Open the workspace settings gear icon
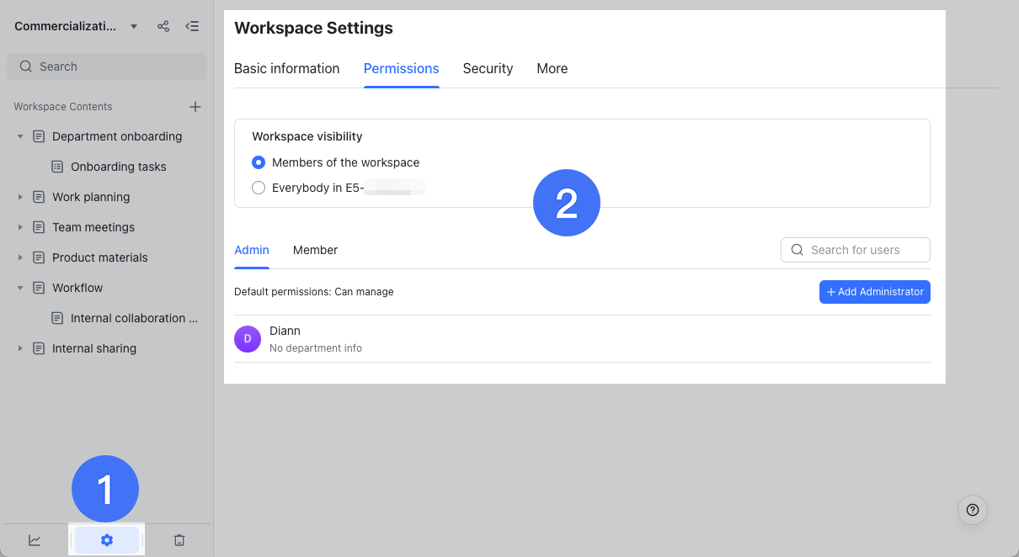Image resolution: width=1019 pixels, height=557 pixels. coord(106,539)
